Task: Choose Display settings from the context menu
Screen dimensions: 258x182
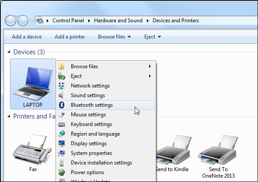Action: (106, 143)
